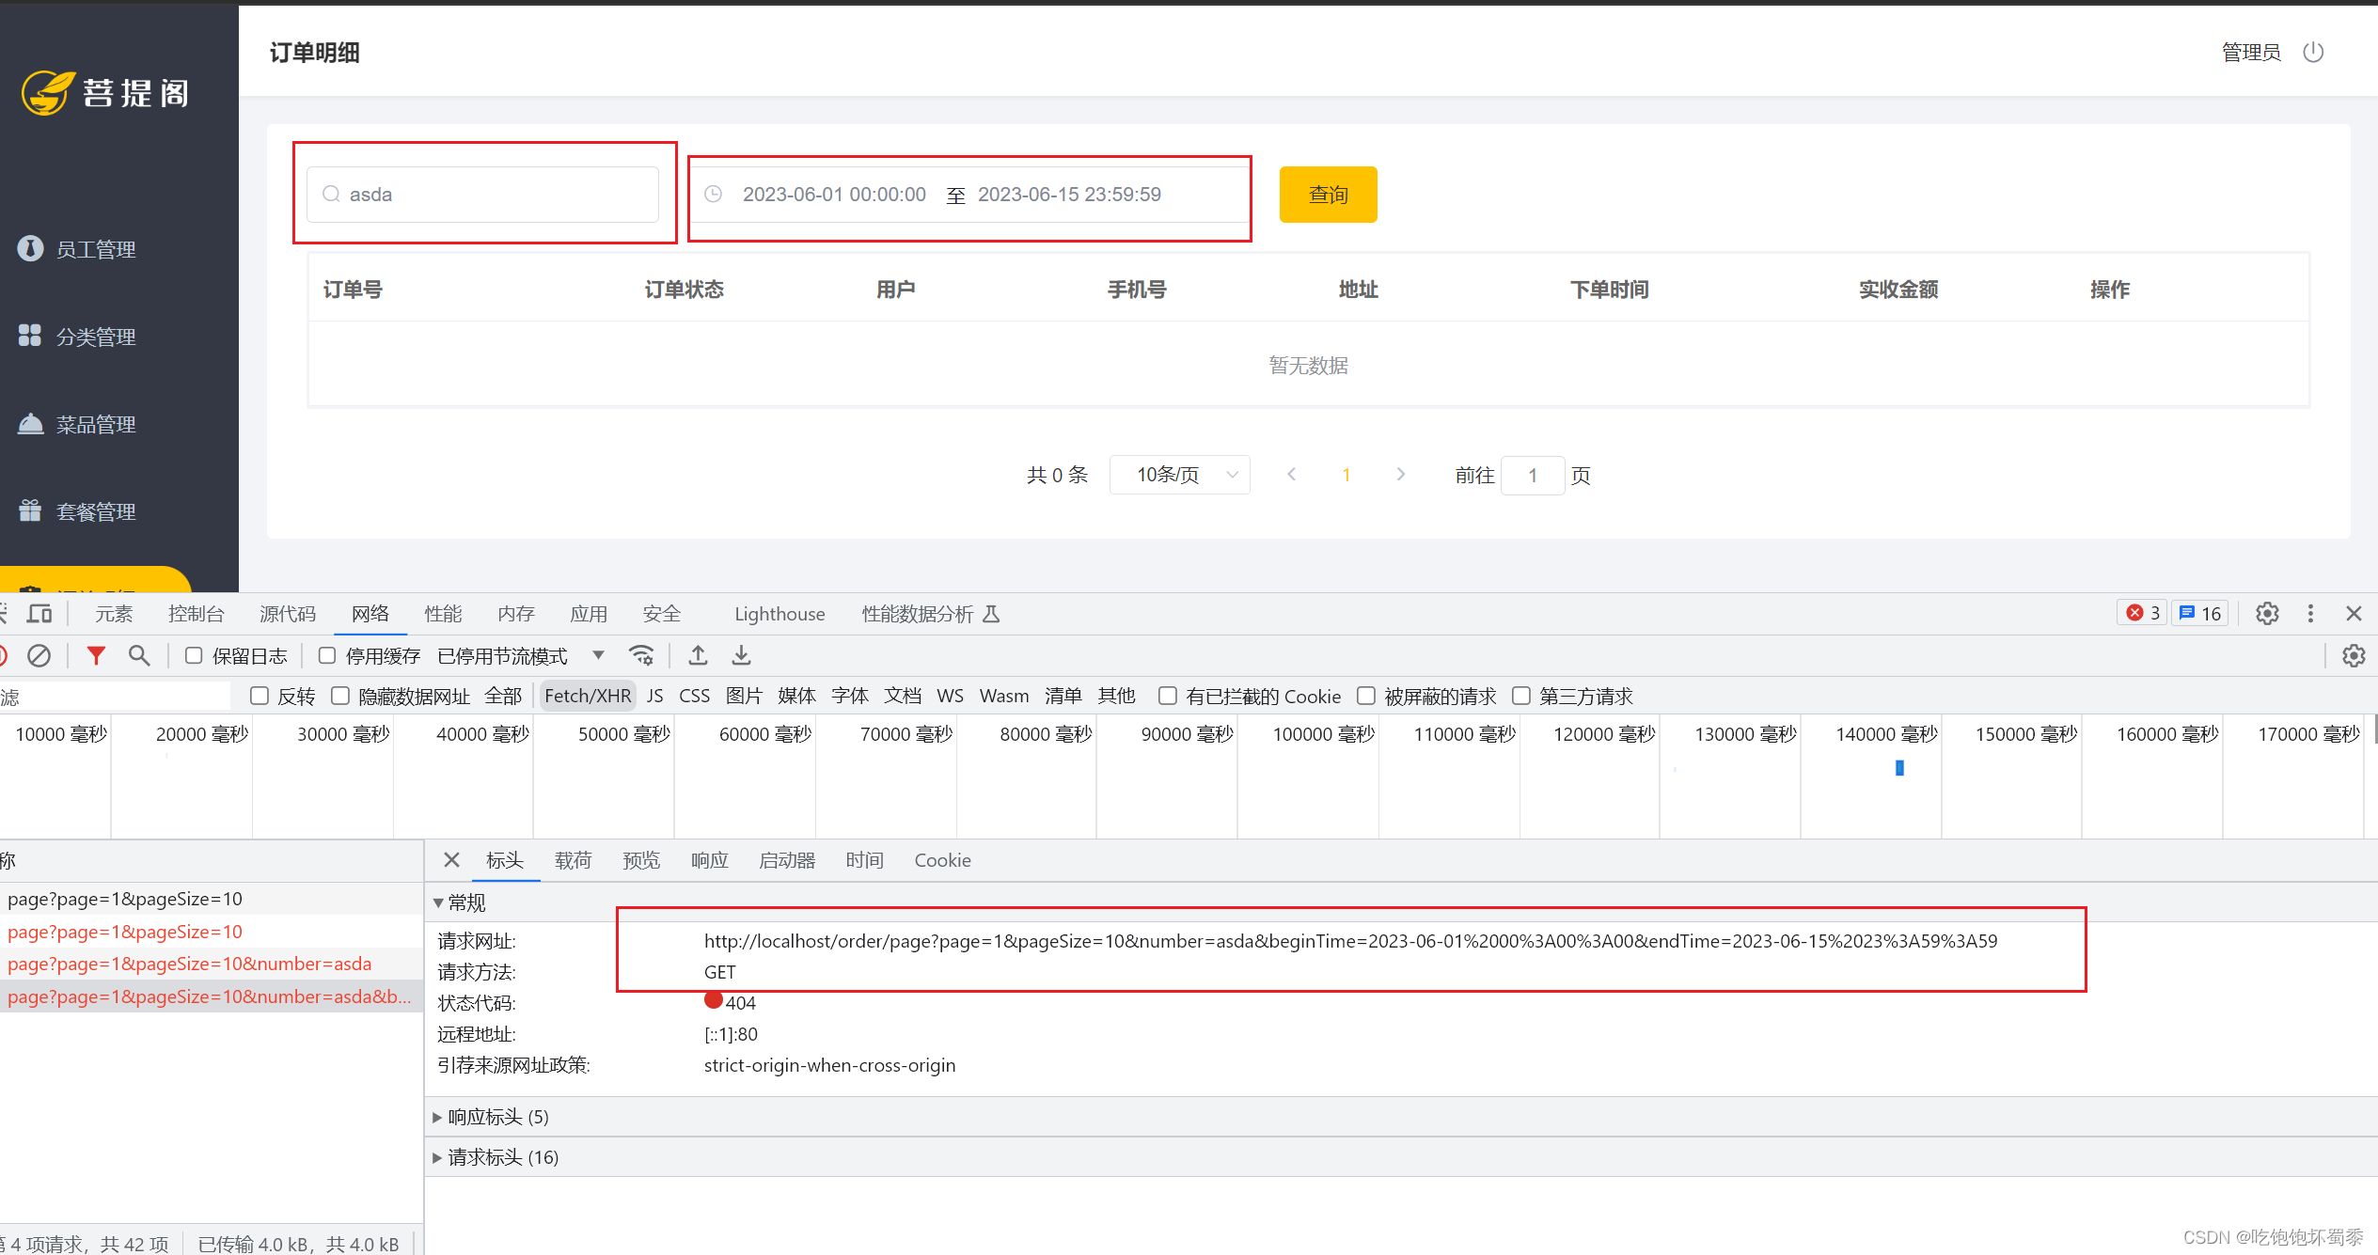Click the yellow 查询 query button
The width and height of the screenshot is (2378, 1255).
click(1328, 195)
